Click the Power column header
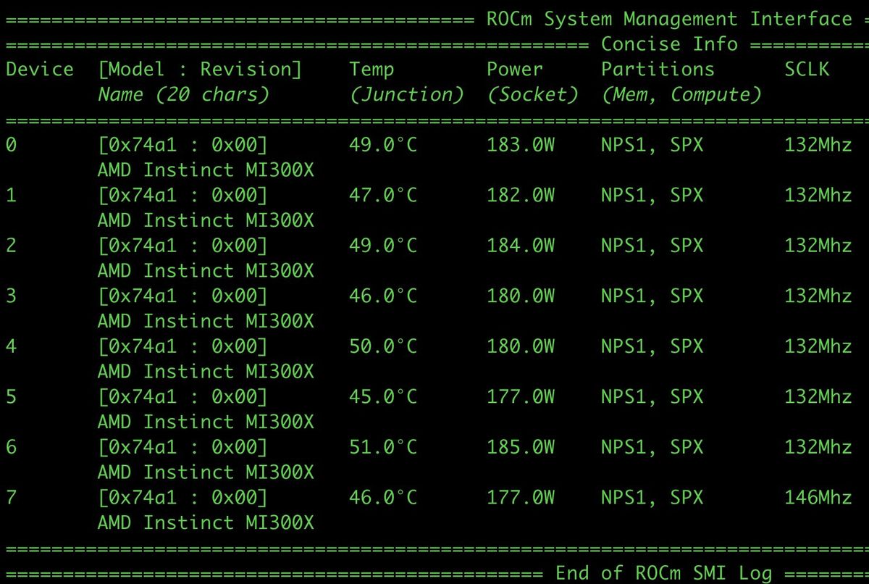 (x=514, y=70)
